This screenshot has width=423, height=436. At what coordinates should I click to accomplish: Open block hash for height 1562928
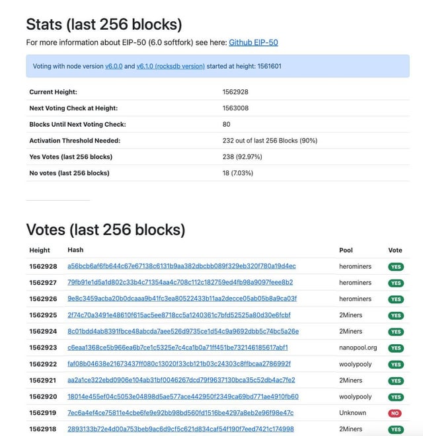click(x=182, y=266)
